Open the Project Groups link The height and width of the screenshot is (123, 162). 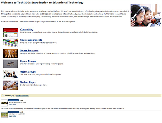click(28, 72)
